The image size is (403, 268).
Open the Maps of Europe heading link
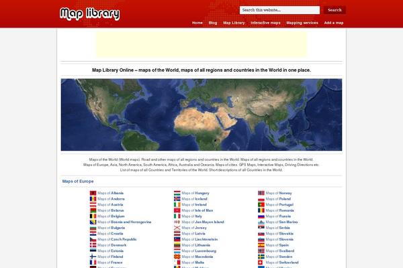pyautogui.click(x=78, y=182)
